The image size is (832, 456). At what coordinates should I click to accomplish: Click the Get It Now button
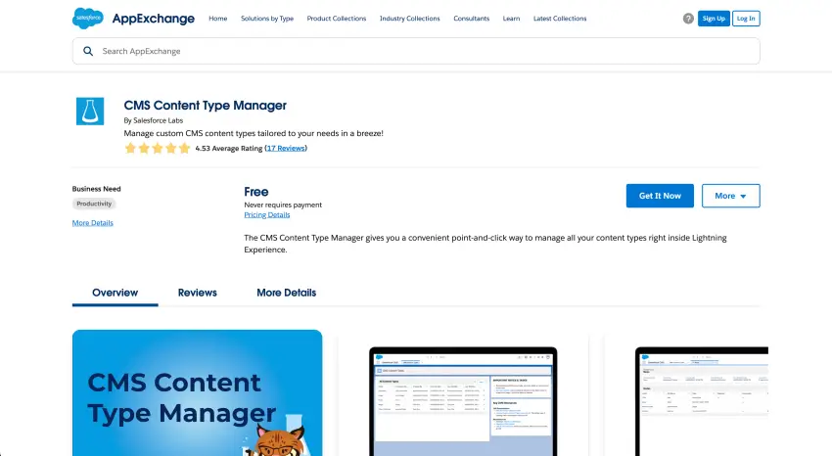coord(660,196)
